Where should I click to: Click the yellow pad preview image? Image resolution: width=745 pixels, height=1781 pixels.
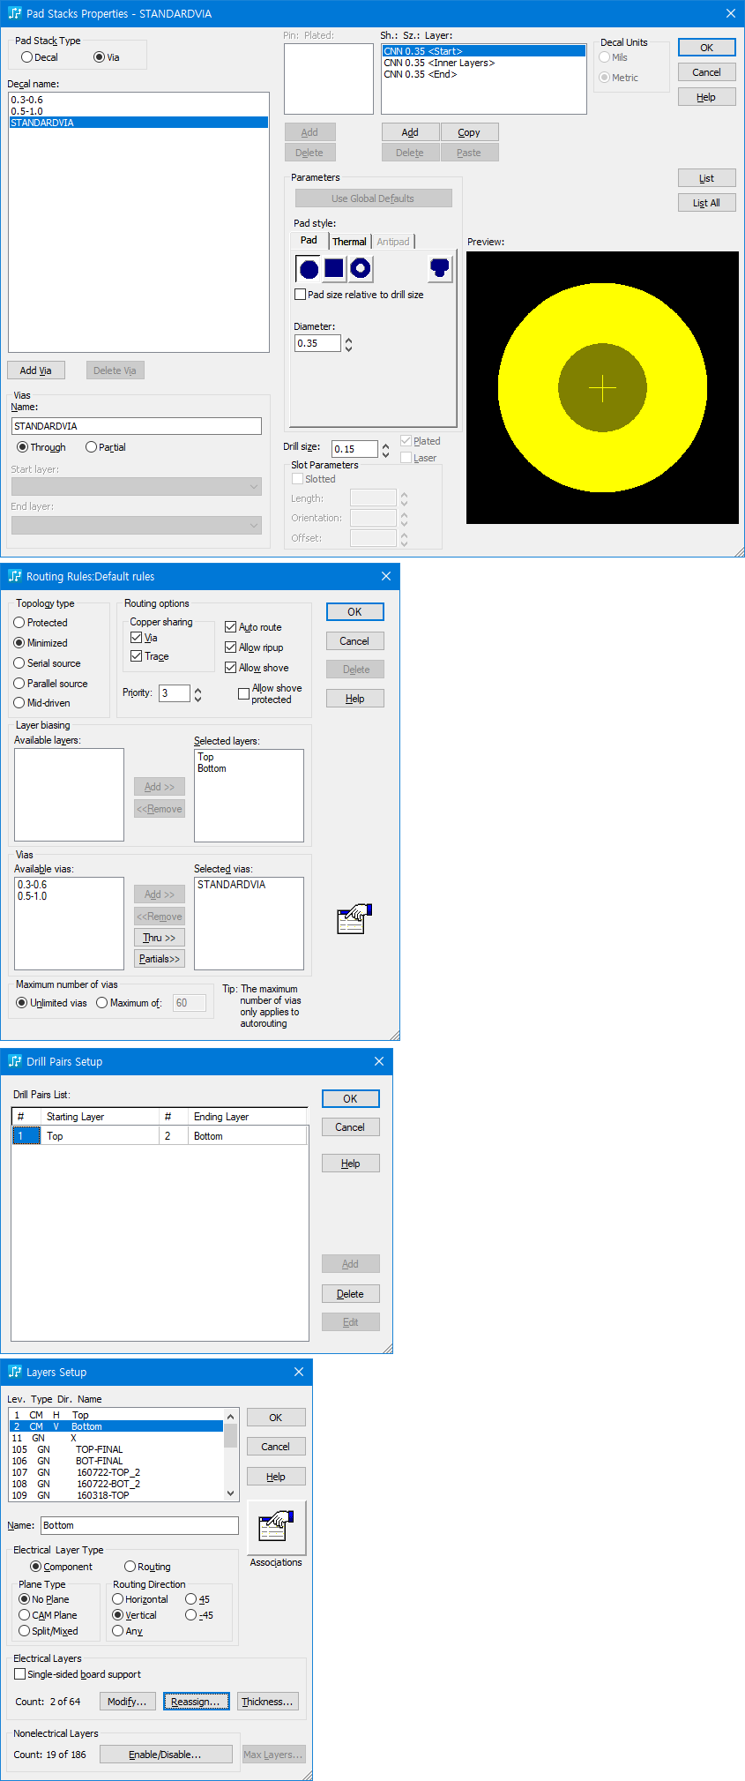tap(602, 388)
